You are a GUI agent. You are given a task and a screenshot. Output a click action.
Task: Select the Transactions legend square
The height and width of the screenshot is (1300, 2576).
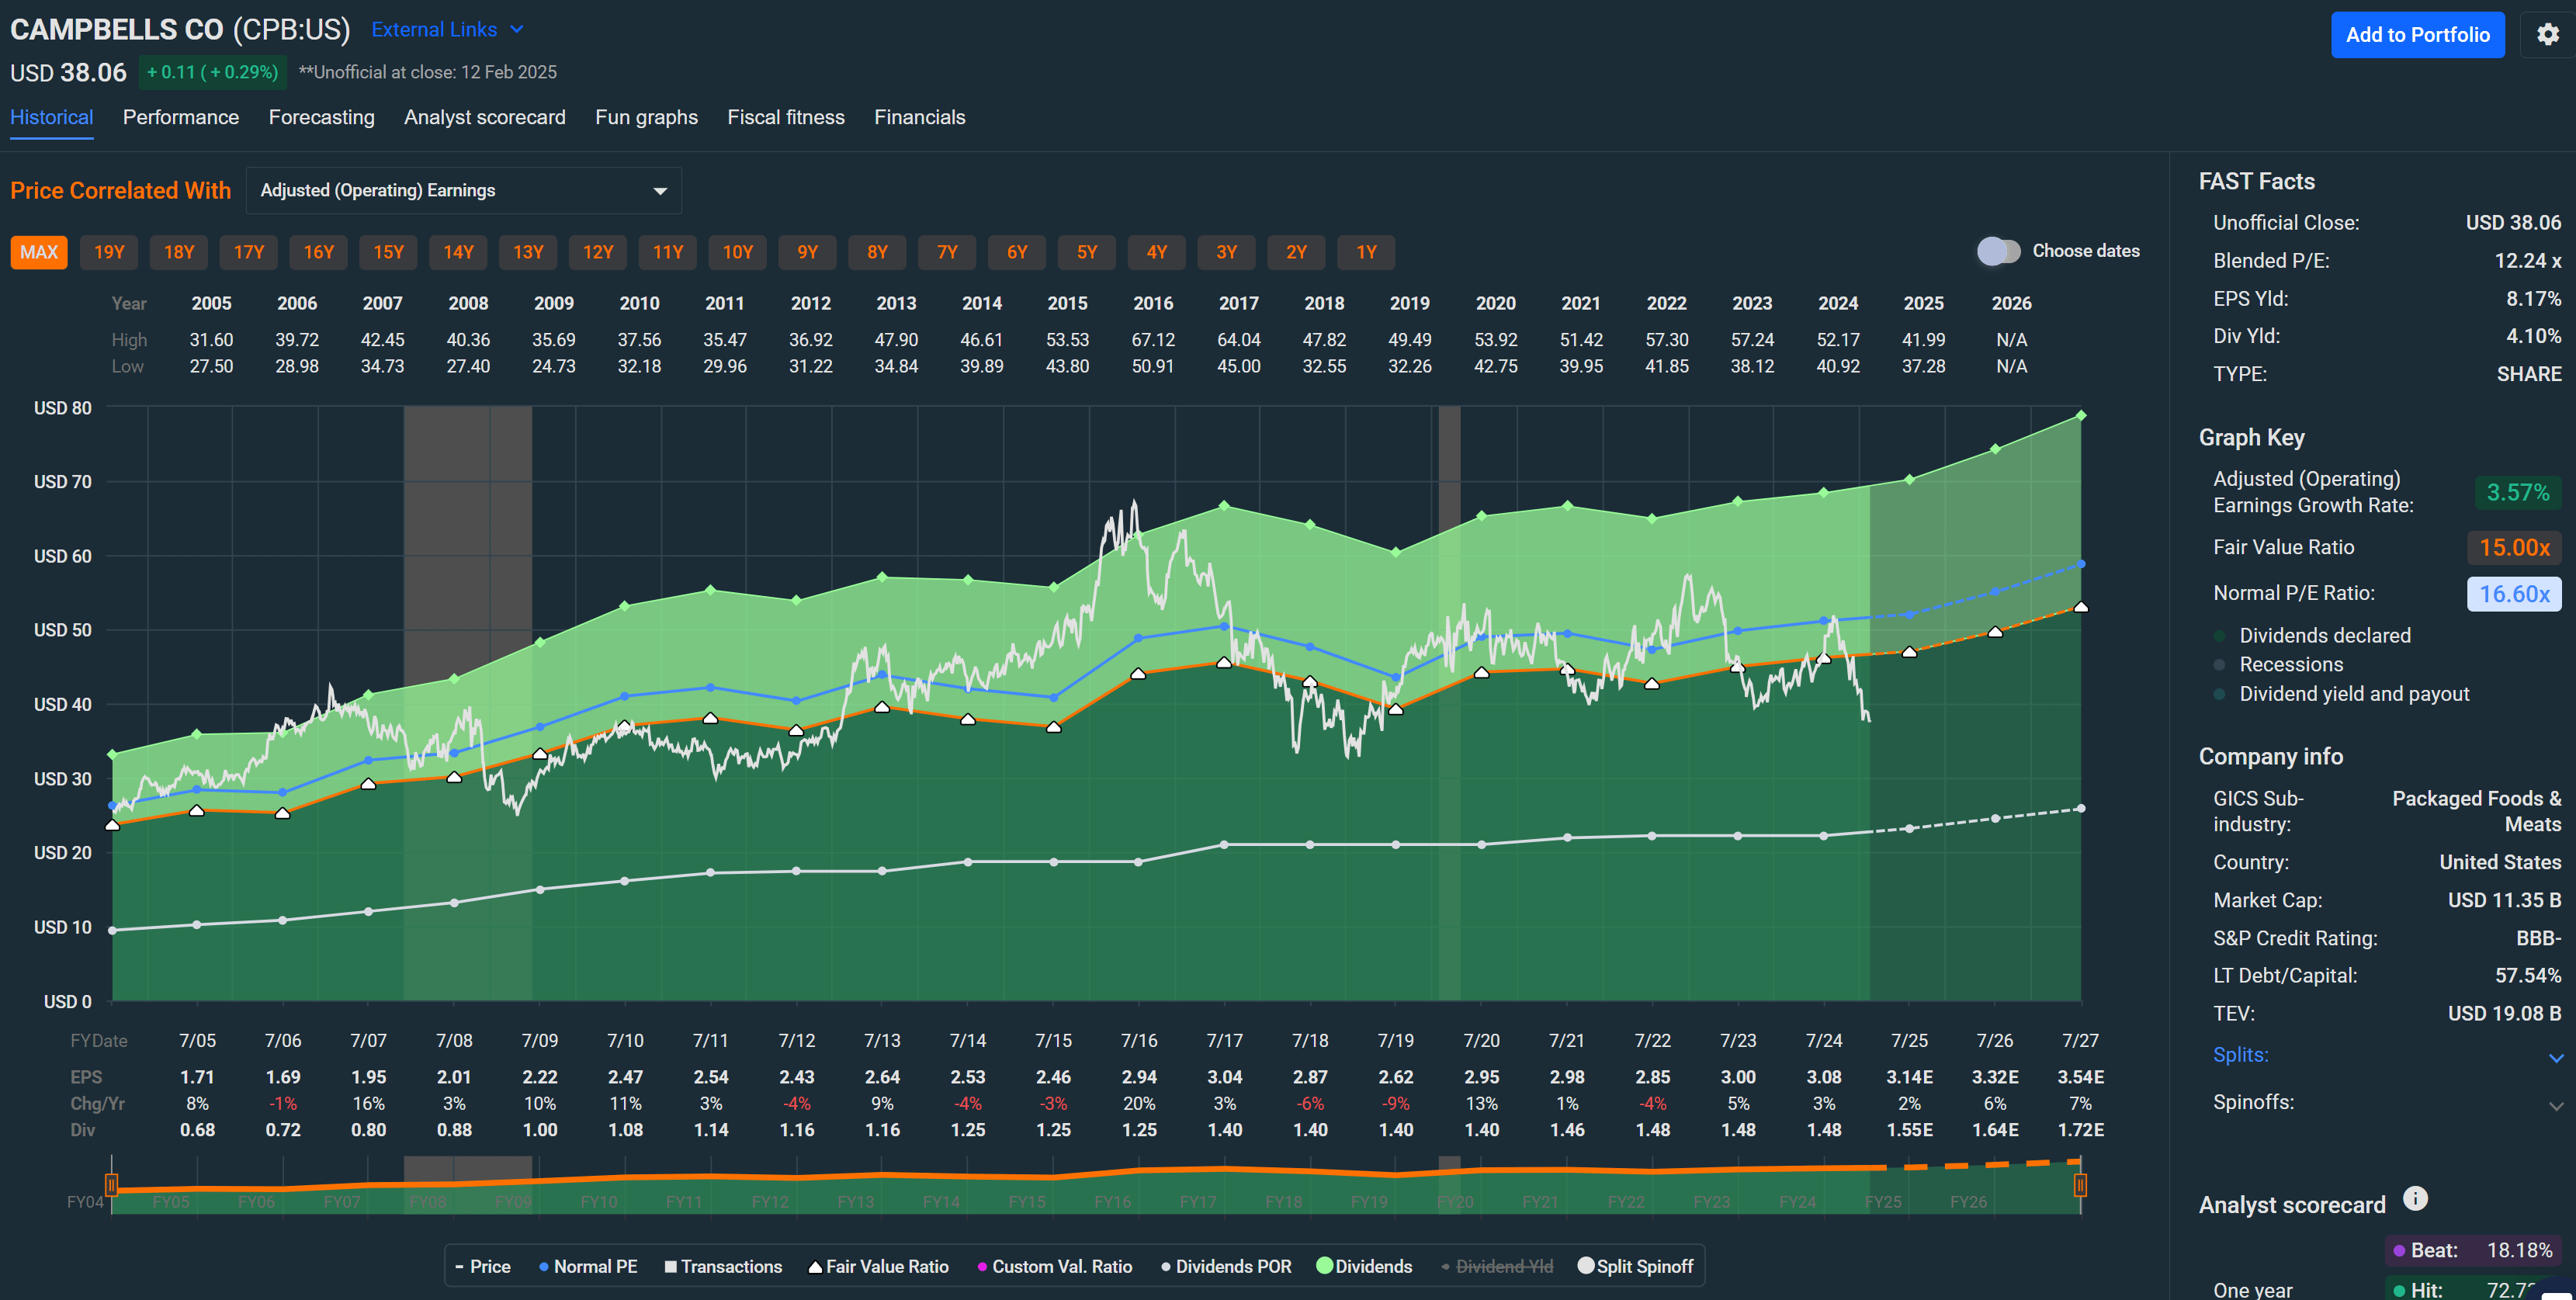click(668, 1266)
